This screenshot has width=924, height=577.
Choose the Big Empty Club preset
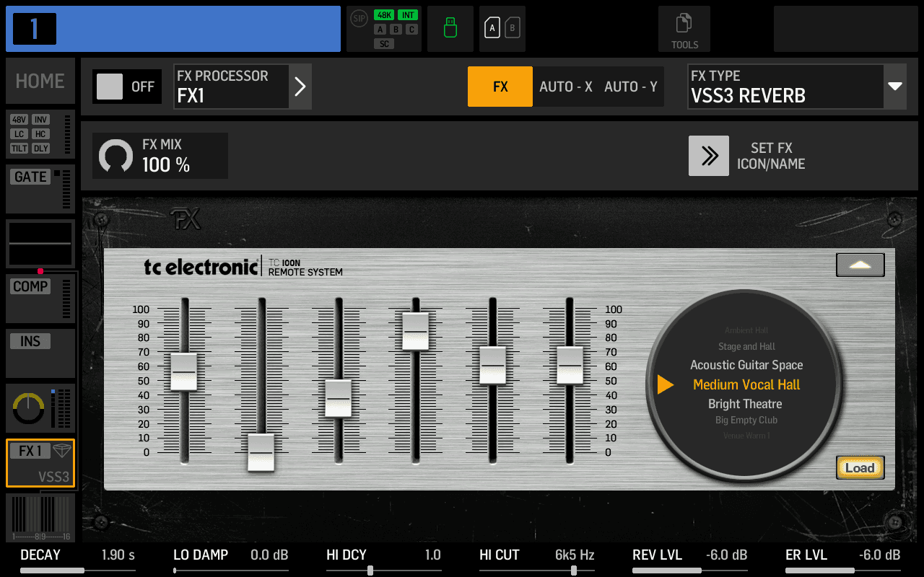pyautogui.click(x=746, y=420)
